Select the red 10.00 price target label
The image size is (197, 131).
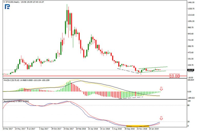click(174, 76)
